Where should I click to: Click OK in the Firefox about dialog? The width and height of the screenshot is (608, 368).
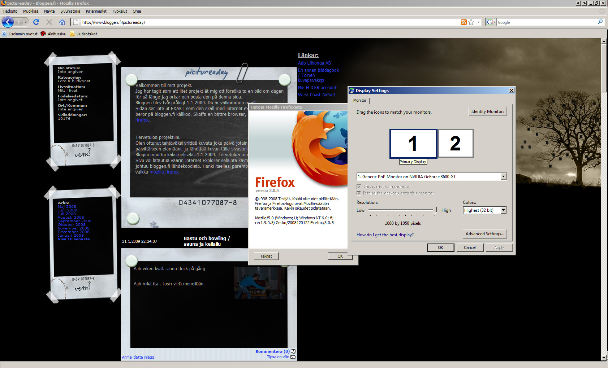click(x=340, y=256)
